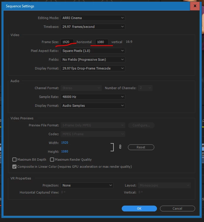Click the Reset button
204x222 pixels.
141,147
